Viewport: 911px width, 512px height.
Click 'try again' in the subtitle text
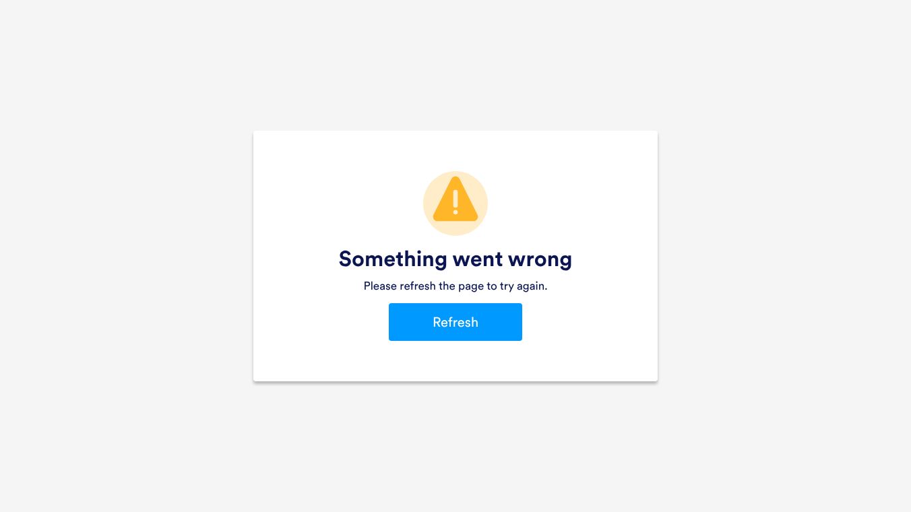(x=524, y=286)
